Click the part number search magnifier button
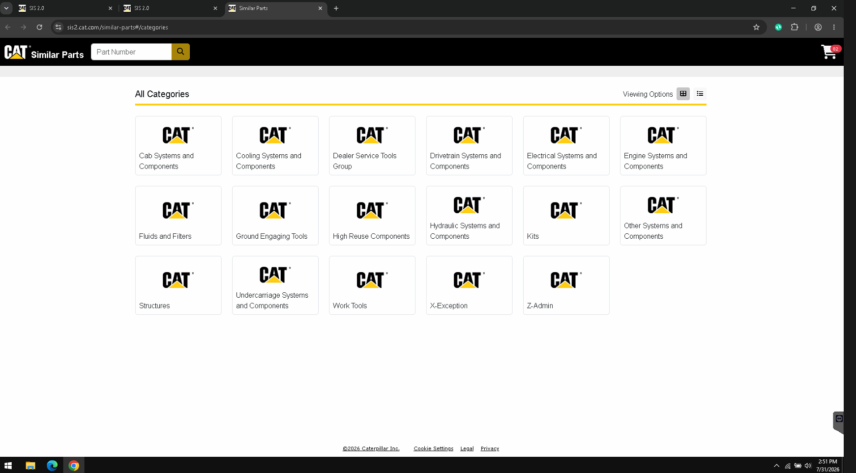 tap(180, 52)
